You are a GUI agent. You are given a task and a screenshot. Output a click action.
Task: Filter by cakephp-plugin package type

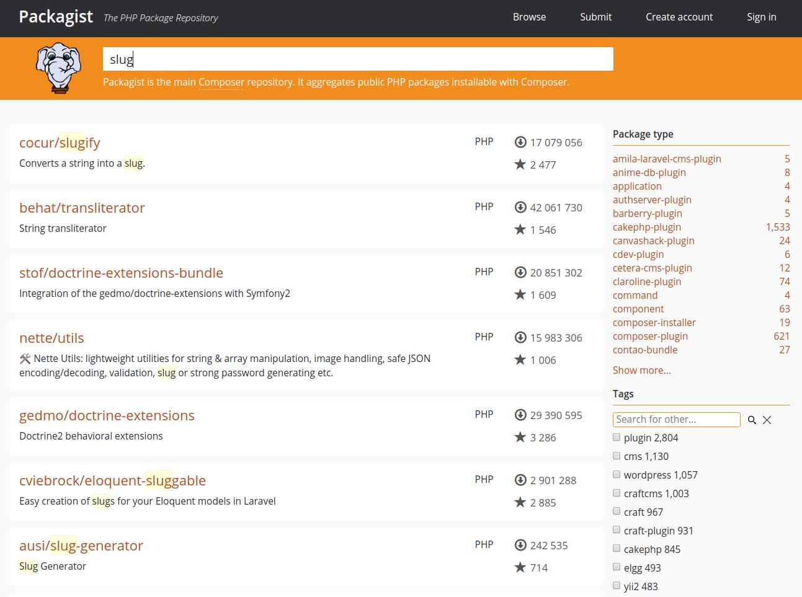[647, 227]
